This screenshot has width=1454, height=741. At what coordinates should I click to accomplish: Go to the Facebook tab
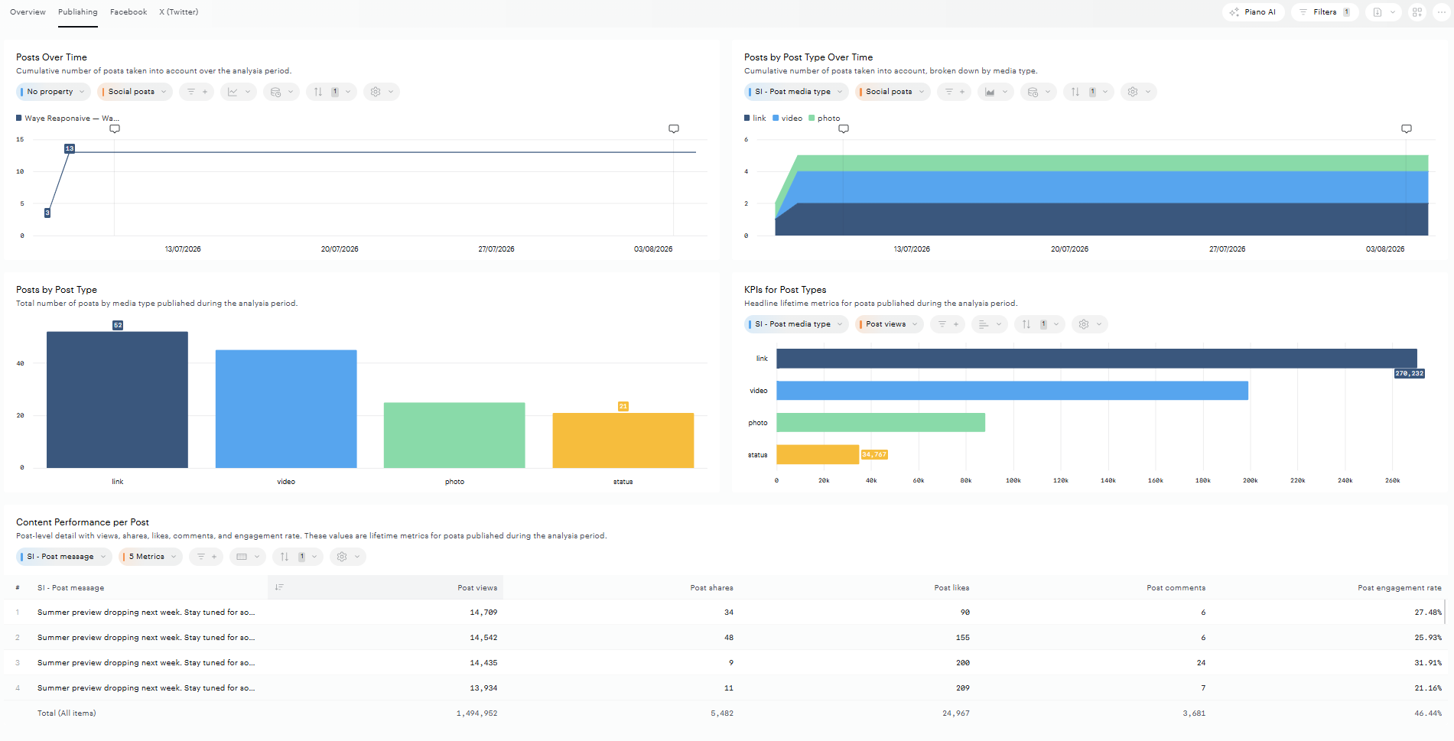point(128,12)
